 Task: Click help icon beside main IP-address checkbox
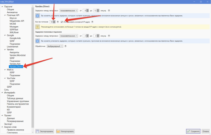(x=92, y=22)
